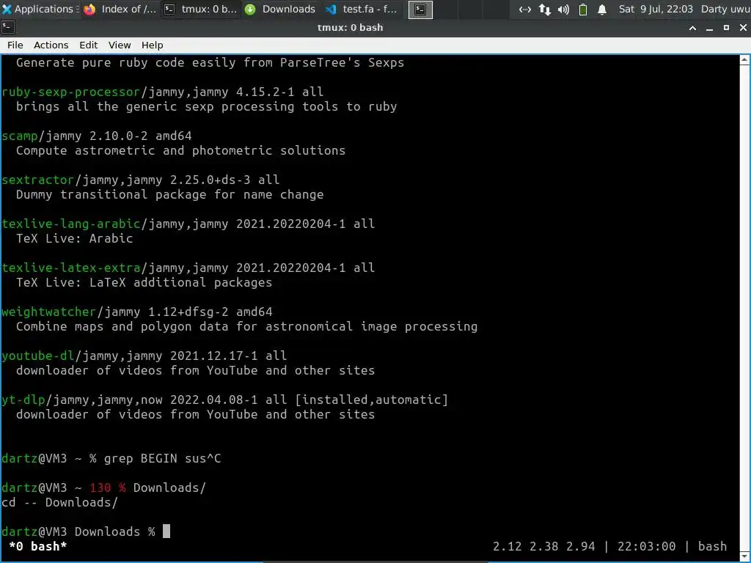This screenshot has width=751, height=563.
Task: Open the View menu
Action: point(120,45)
